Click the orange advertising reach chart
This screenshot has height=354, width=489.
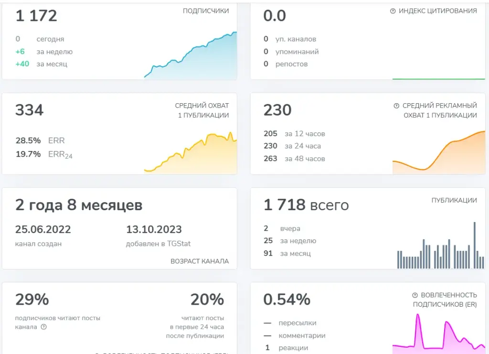[439, 152]
